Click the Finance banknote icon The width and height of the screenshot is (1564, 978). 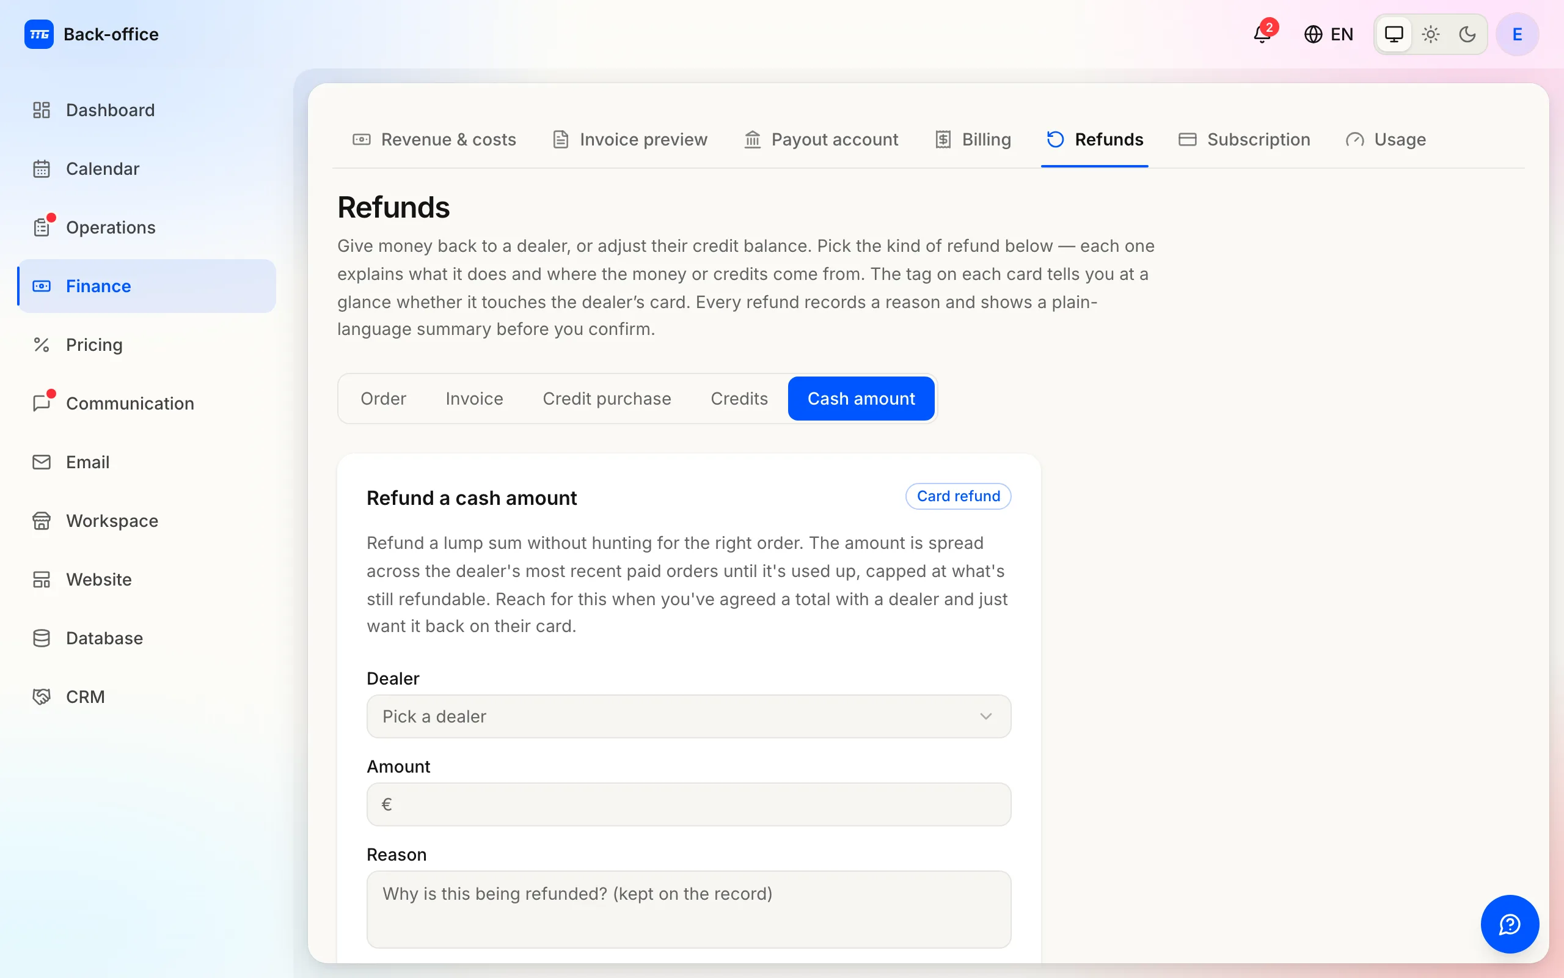[x=42, y=286]
